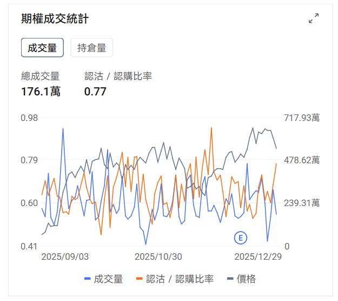Toggle the 認沽 / 認購比率 legend label
338x301 pixels.
(x=180, y=279)
